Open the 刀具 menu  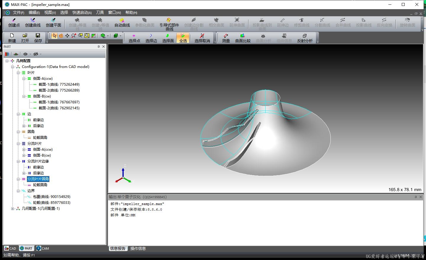[x=100, y=12]
